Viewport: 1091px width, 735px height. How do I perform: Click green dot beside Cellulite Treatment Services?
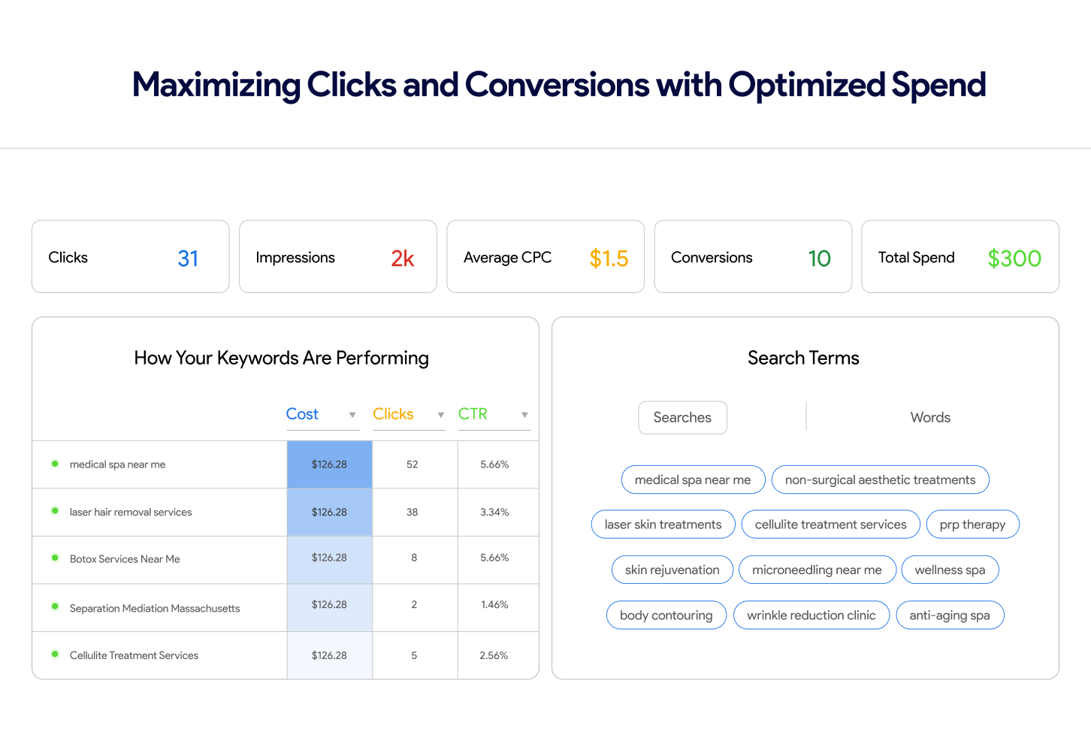point(55,655)
